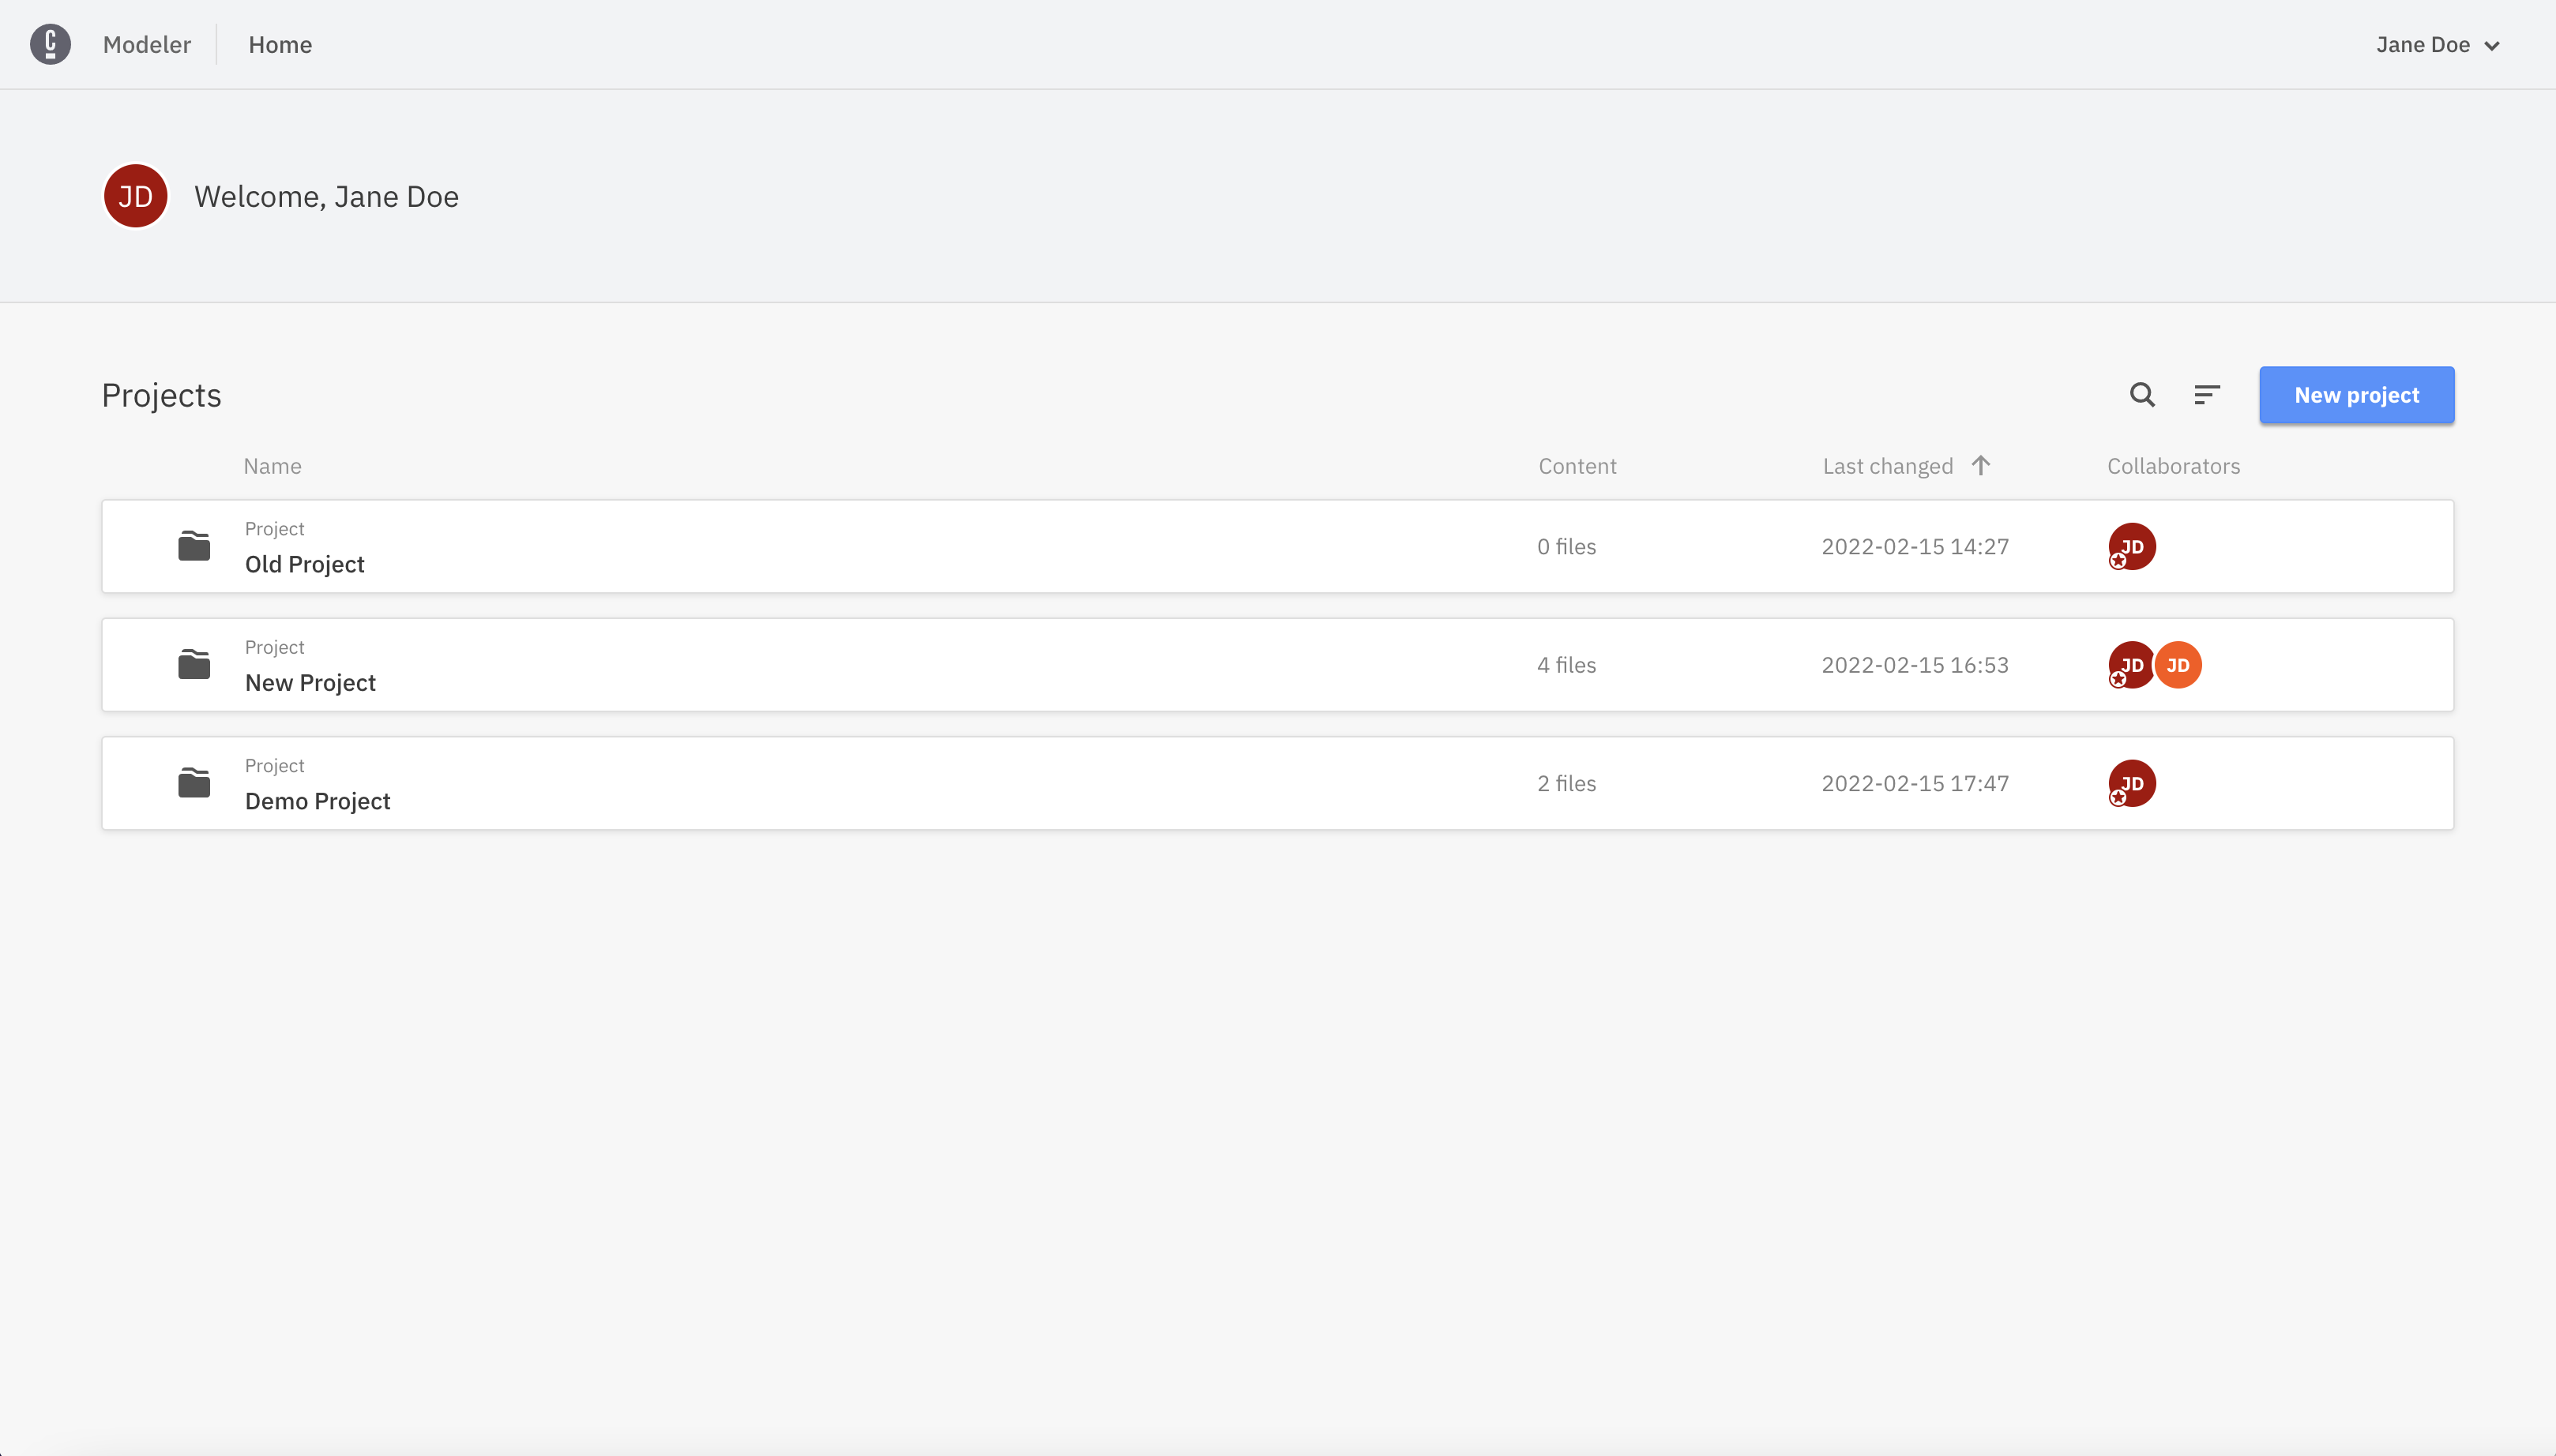The image size is (2556, 1456).
Task: Sort by the Content column header
Action: (1577, 466)
